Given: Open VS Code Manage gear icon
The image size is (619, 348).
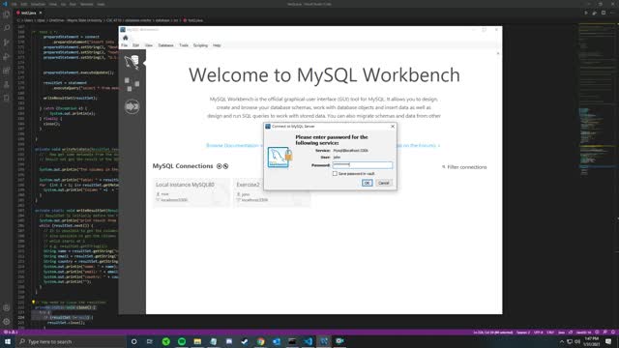Looking at the screenshot, I should point(7,322).
